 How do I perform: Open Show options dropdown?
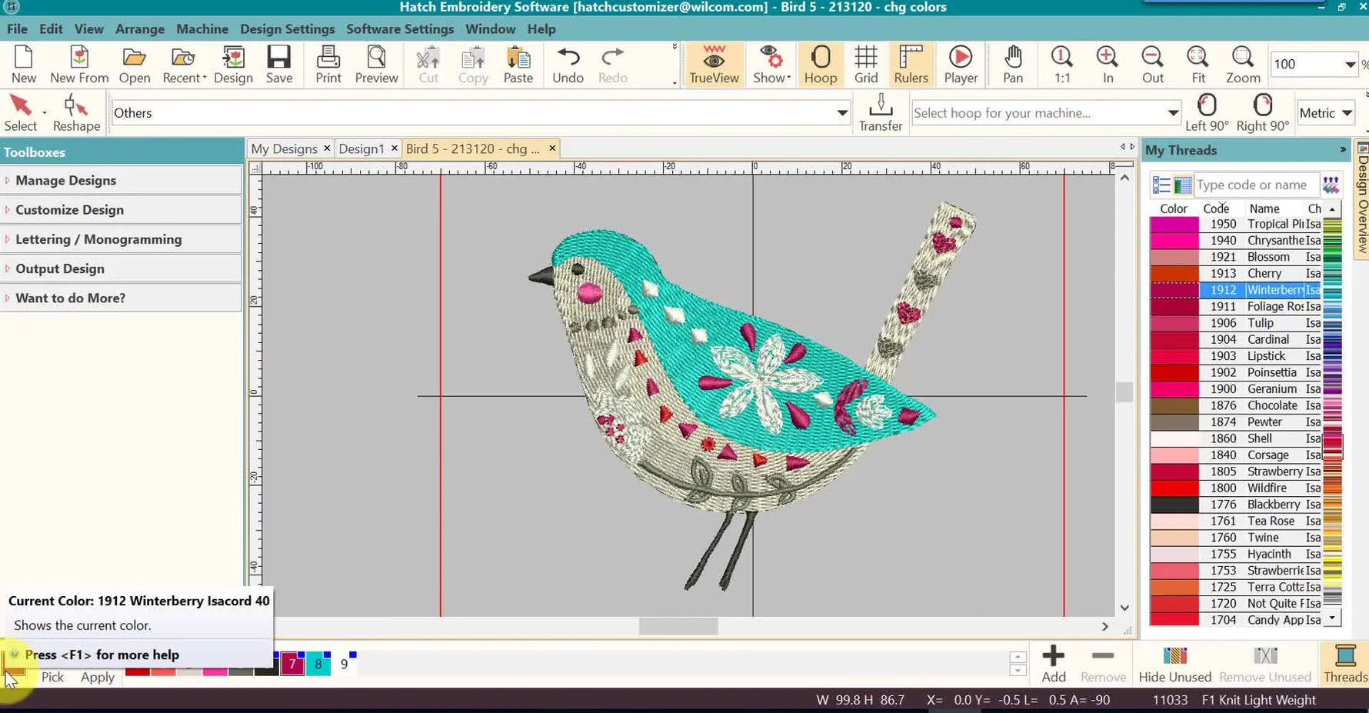click(x=771, y=65)
